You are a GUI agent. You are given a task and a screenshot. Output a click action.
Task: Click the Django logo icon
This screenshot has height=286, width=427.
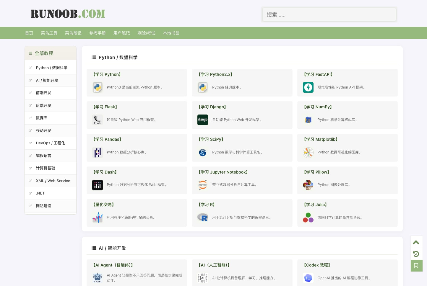203,120
